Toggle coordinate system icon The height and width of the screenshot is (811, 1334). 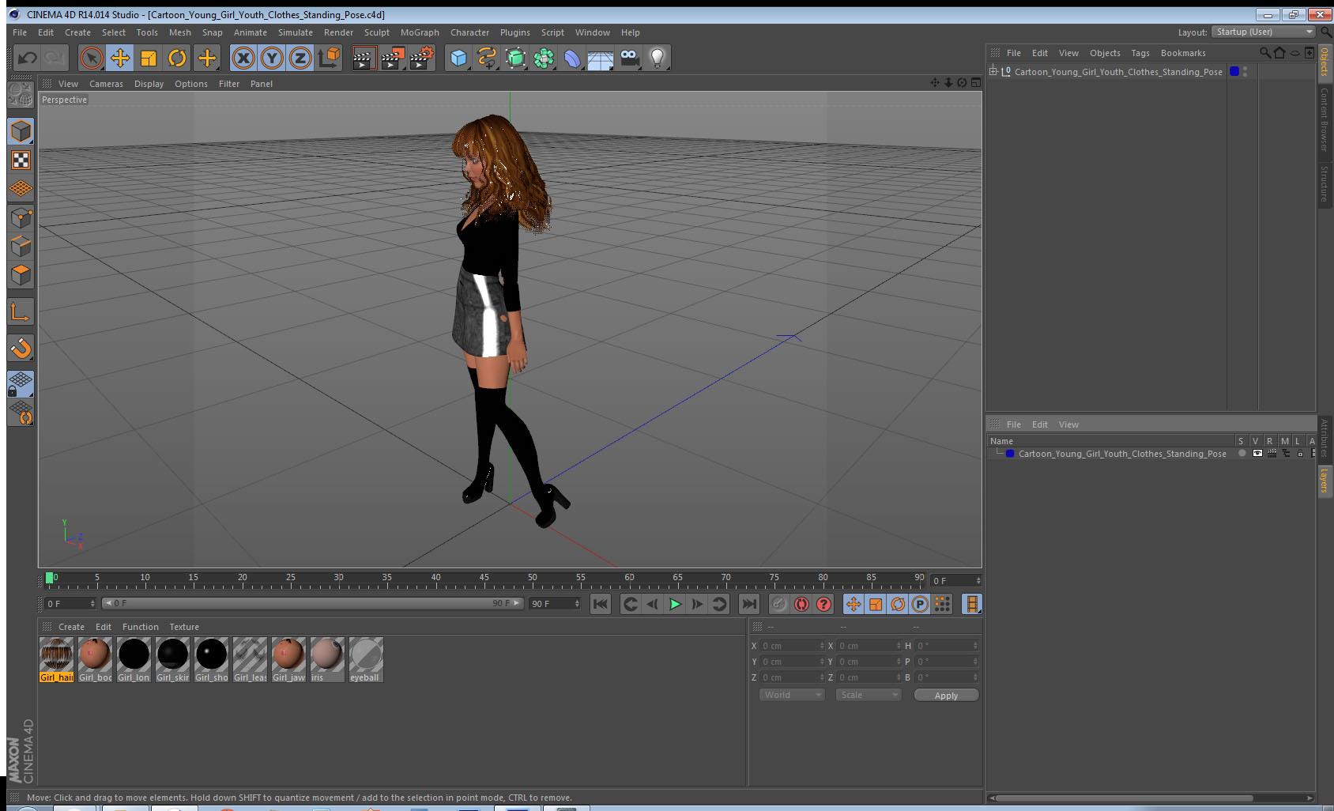329,58
